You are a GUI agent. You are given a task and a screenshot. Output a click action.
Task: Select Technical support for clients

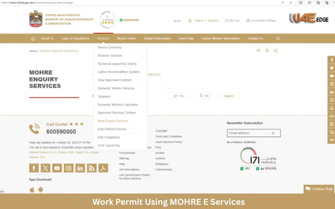[117, 64]
